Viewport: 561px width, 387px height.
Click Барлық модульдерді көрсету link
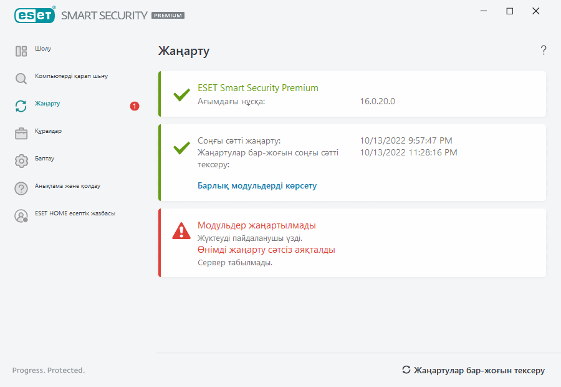[257, 186]
